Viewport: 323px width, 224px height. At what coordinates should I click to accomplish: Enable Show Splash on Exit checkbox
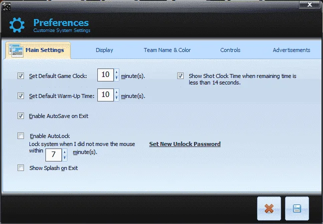point(20,167)
